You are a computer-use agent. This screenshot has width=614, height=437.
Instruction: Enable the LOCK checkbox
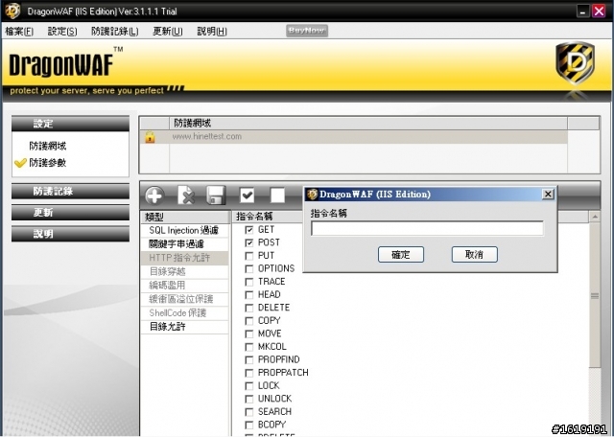(x=249, y=386)
